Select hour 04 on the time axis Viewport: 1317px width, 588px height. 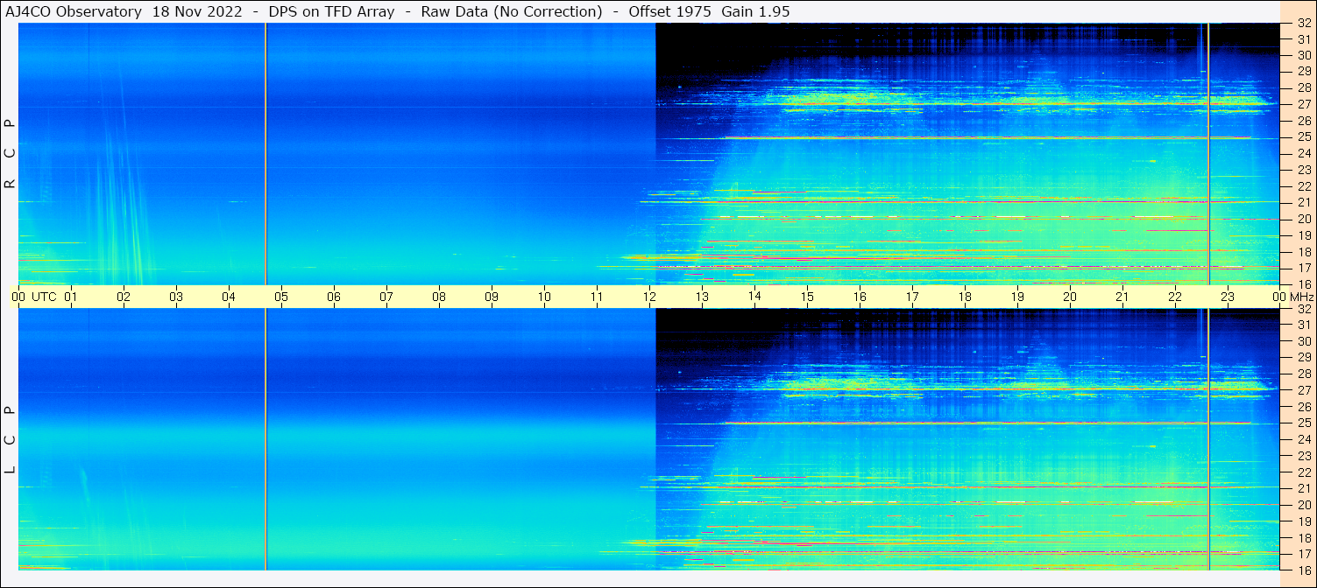[x=229, y=297]
